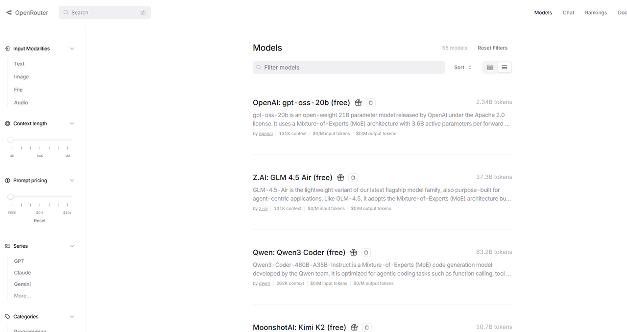The height and width of the screenshot is (332, 627).
Task: Copy the Qwen3 Coder model ID
Action: point(366,253)
